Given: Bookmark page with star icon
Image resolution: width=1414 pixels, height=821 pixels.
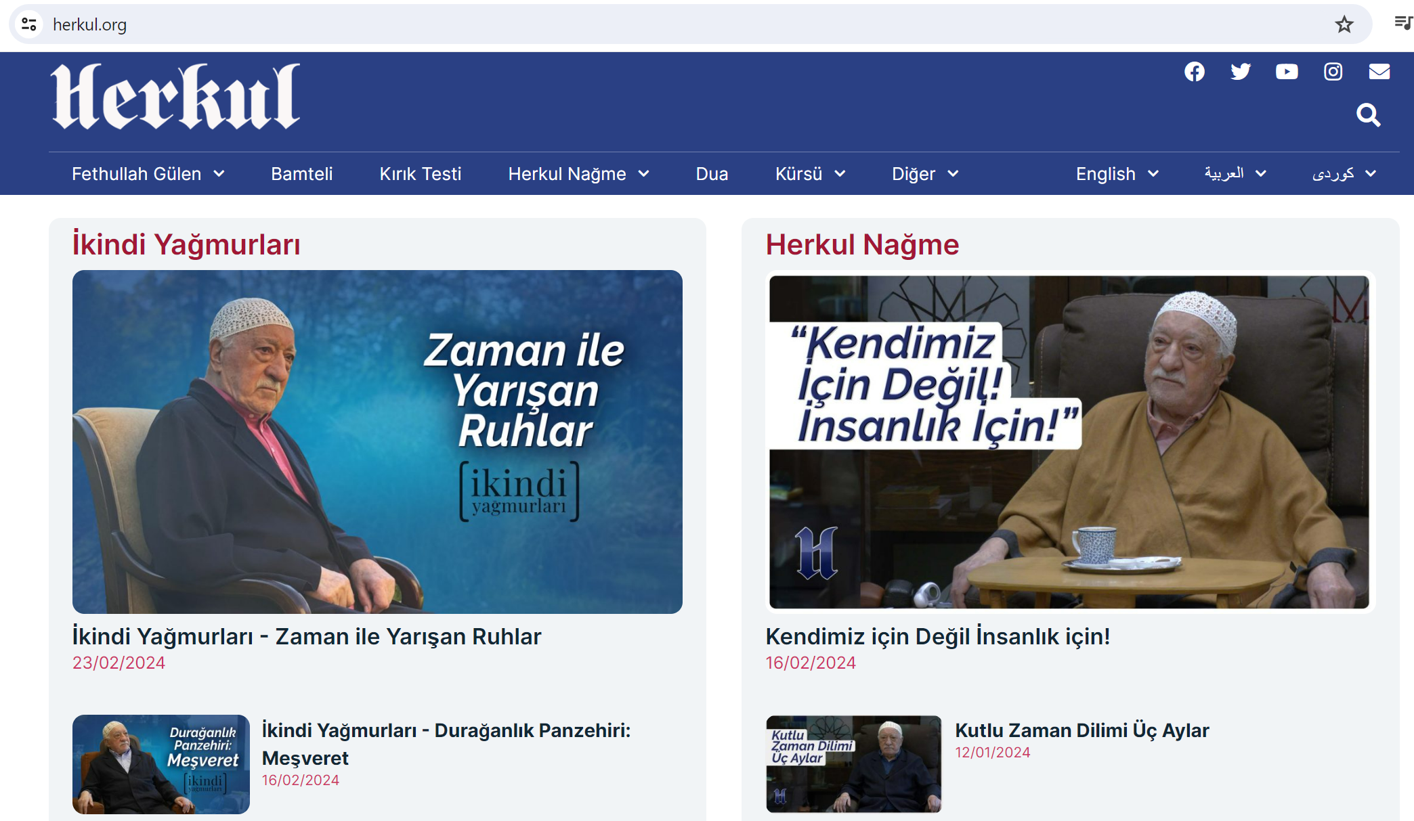Looking at the screenshot, I should click(1344, 25).
